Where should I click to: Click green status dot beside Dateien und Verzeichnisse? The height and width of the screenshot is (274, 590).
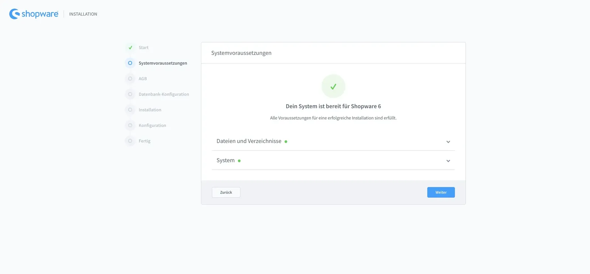click(x=286, y=142)
